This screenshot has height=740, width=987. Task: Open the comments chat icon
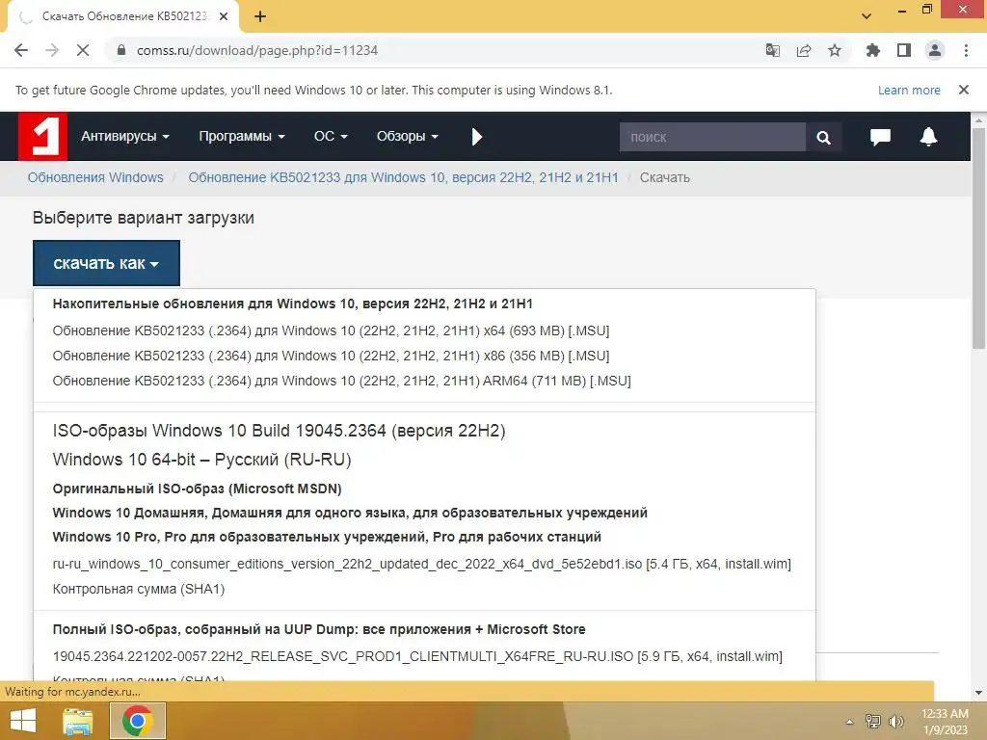point(880,137)
